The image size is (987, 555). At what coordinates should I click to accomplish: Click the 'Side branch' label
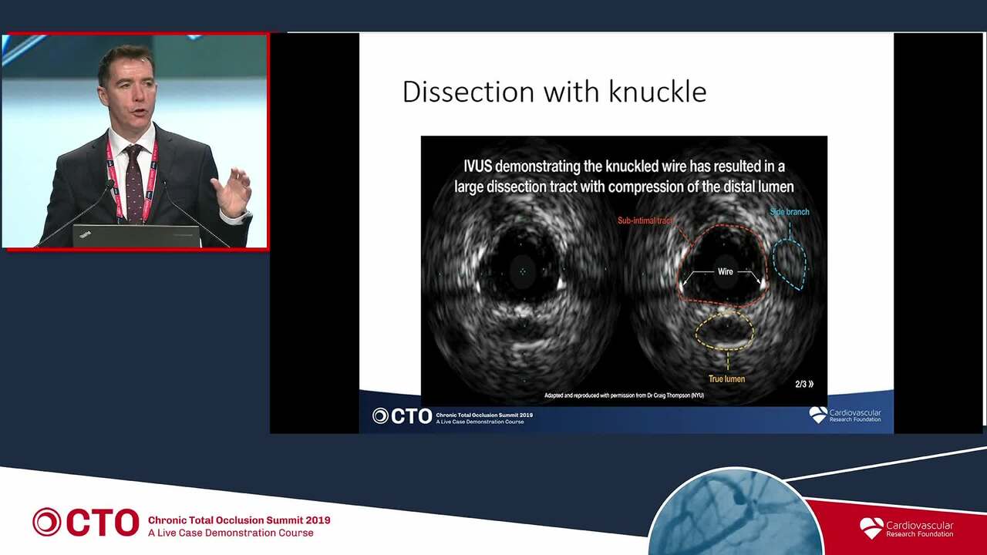tap(790, 212)
